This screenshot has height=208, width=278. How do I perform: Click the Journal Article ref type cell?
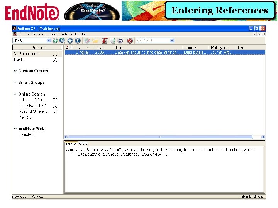pyautogui.click(x=222, y=52)
